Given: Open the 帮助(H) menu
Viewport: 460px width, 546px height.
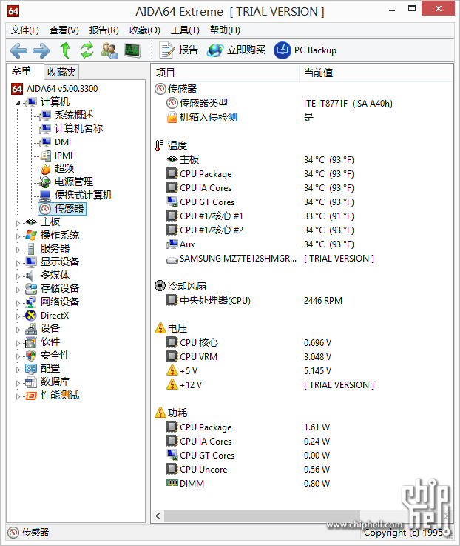Looking at the screenshot, I should click(x=225, y=30).
